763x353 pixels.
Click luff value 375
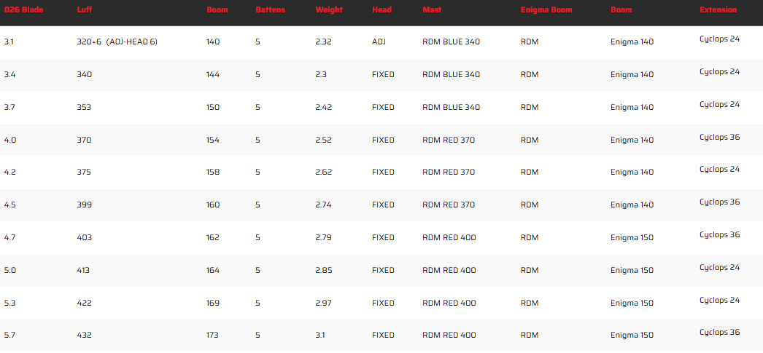84,172
